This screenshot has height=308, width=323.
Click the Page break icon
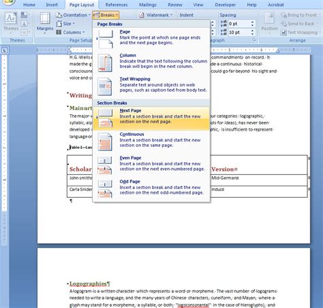(105, 39)
